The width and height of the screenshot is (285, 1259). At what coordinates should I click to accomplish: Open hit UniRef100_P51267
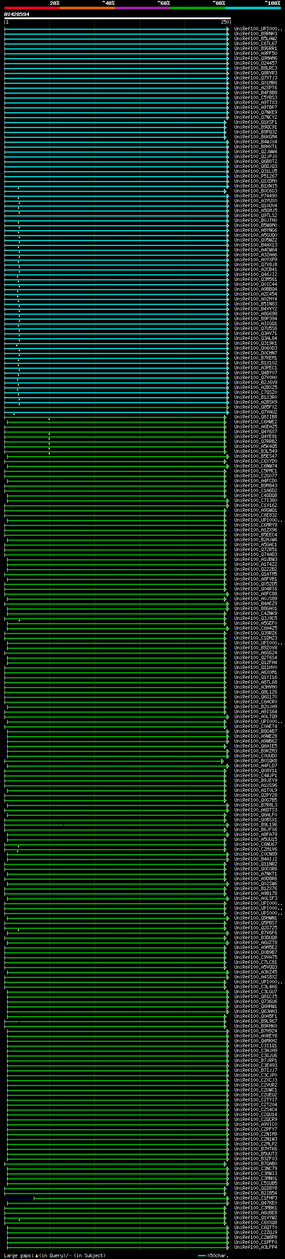click(x=256, y=176)
